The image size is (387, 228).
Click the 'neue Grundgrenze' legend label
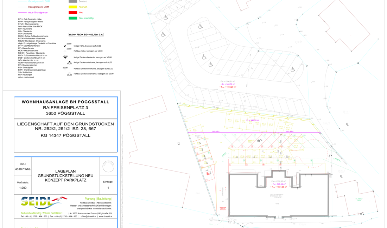38,13
